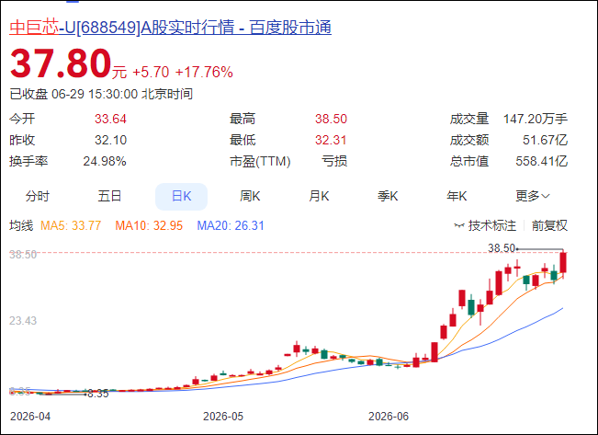598x435 pixels.
Task: Select the 月K chart tab
Action: point(319,196)
